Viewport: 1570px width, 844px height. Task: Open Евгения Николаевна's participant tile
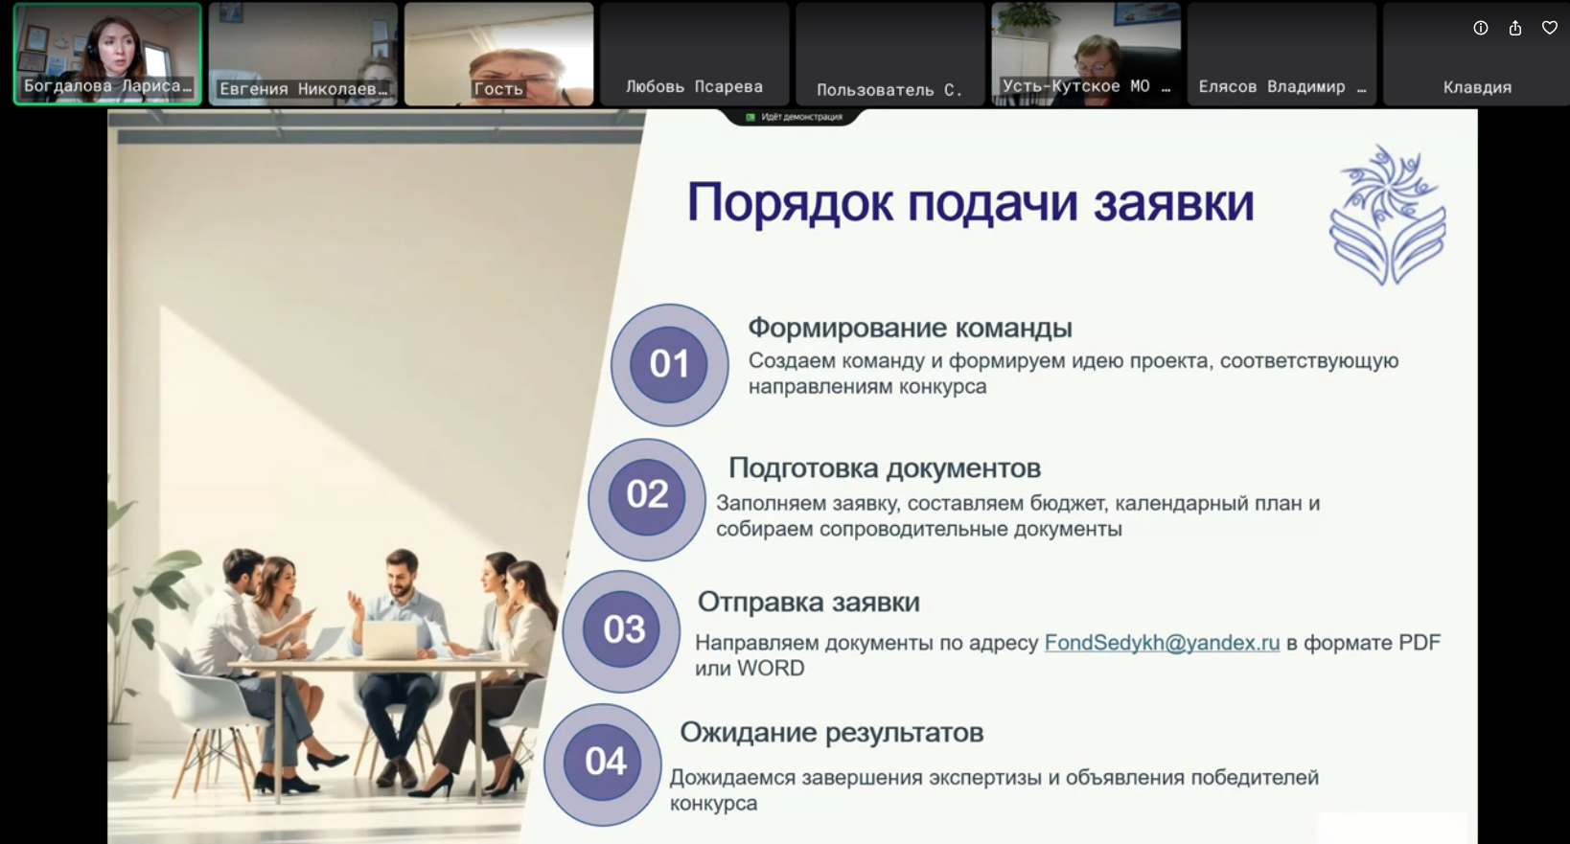303,54
